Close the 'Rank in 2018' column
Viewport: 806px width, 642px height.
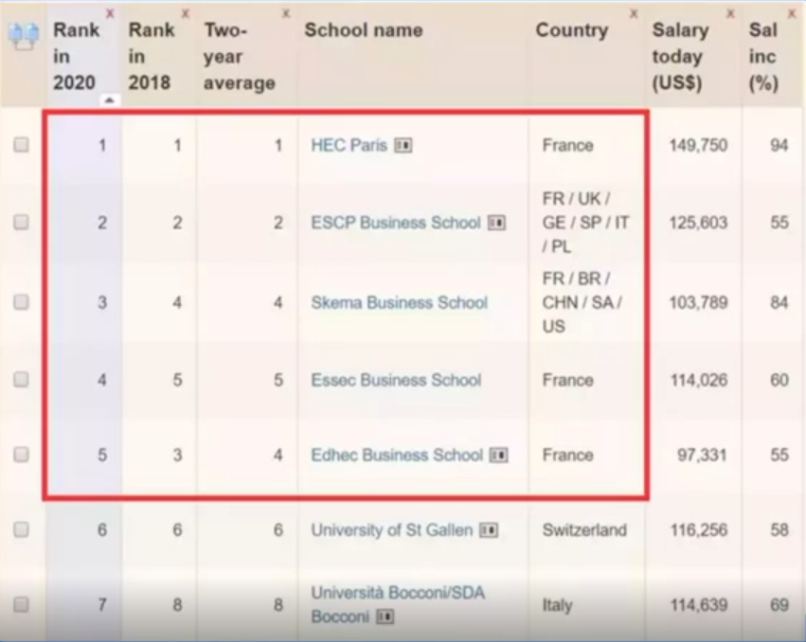(185, 13)
